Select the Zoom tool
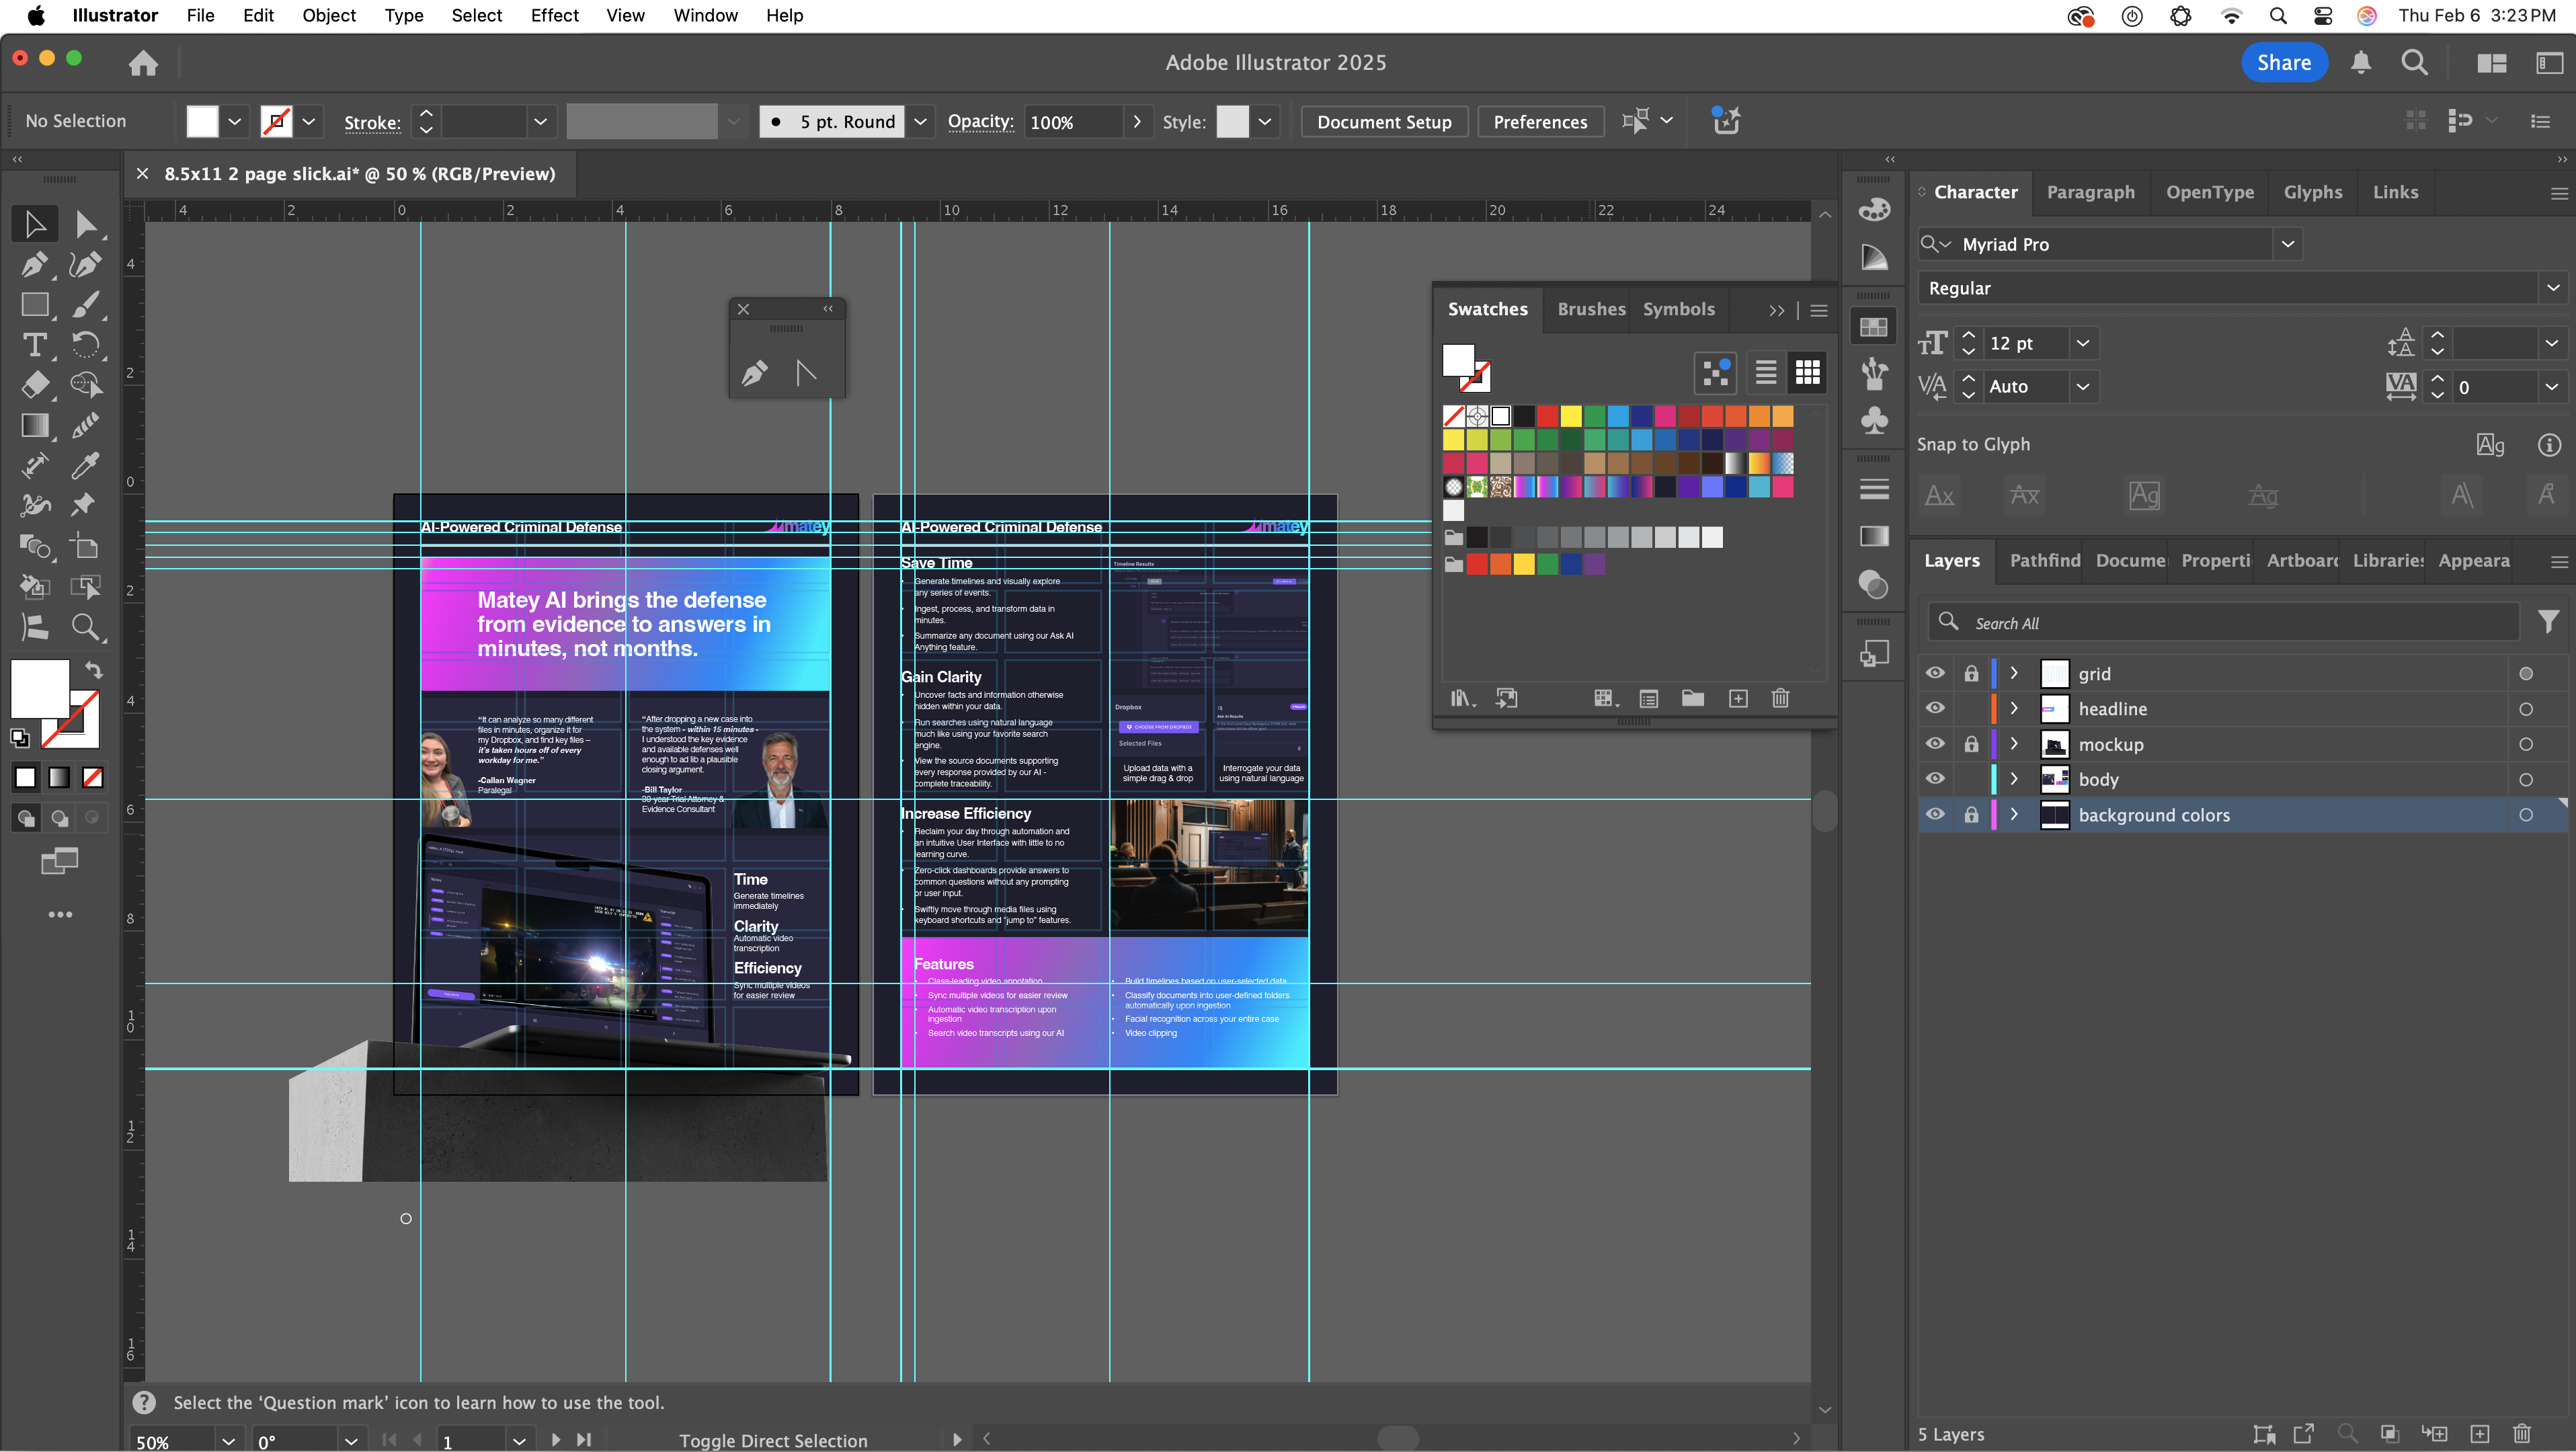Screen dimensions: 2576x1452 tap(85, 627)
